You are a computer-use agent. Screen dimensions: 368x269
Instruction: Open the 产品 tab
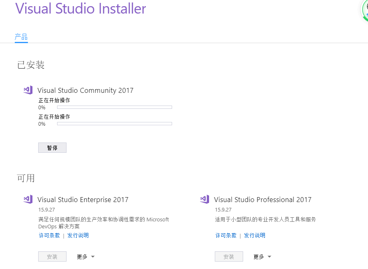(x=21, y=37)
